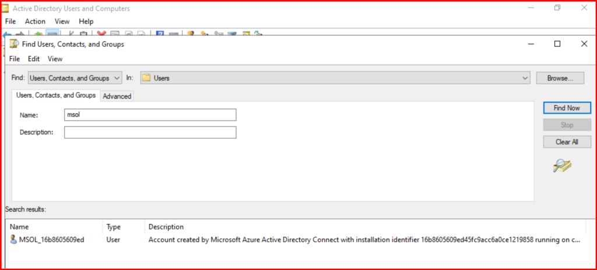Select the Users, Contacts, and Groups tab

[x=56, y=95]
